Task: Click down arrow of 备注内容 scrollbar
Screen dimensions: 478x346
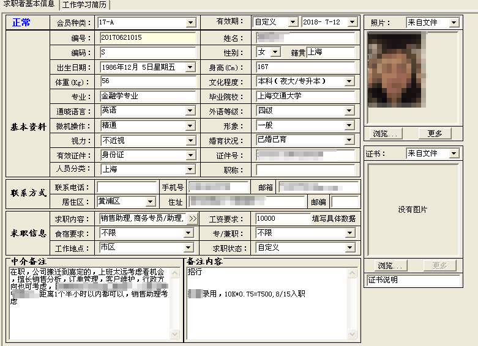Action: (353, 334)
